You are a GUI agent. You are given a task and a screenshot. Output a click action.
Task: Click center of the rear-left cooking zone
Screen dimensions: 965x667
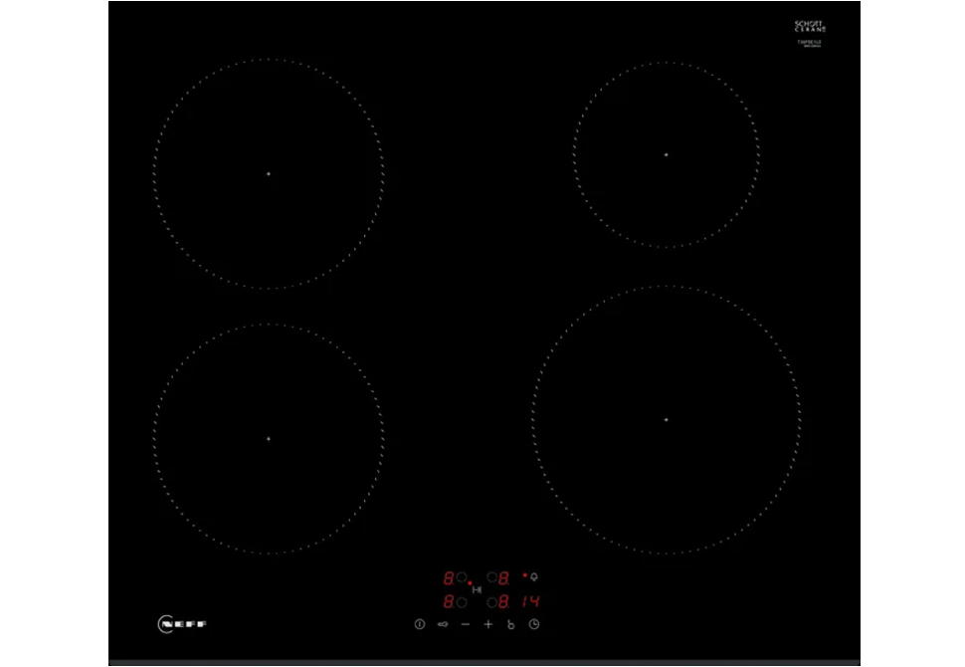(269, 173)
